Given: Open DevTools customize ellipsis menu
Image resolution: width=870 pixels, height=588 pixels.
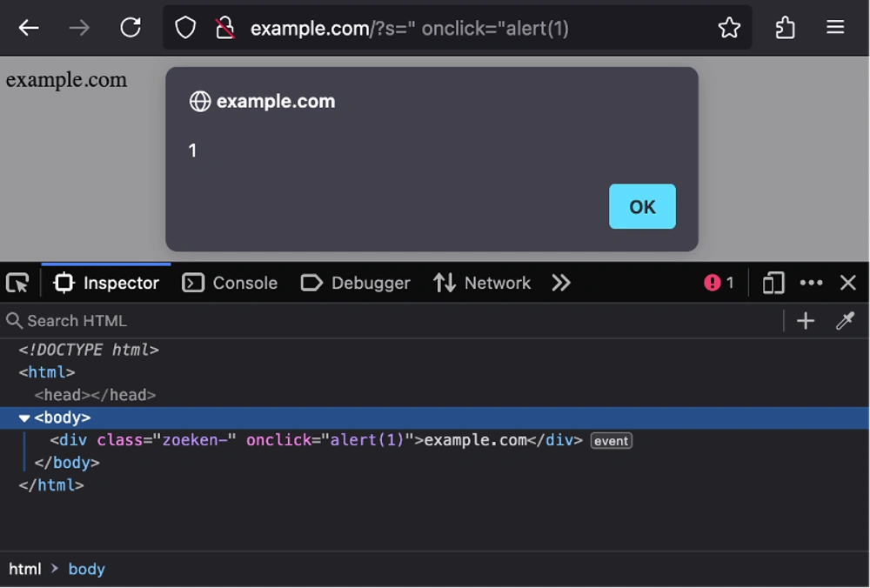Looking at the screenshot, I should pos(811,283).
